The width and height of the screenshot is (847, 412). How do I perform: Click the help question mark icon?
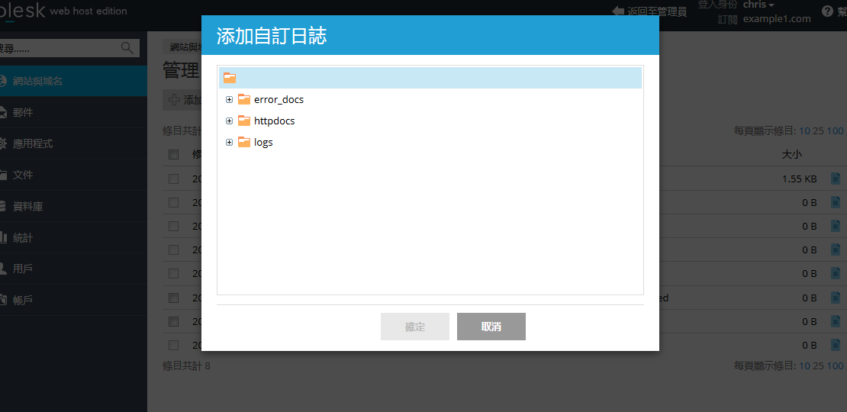point(827,11)
